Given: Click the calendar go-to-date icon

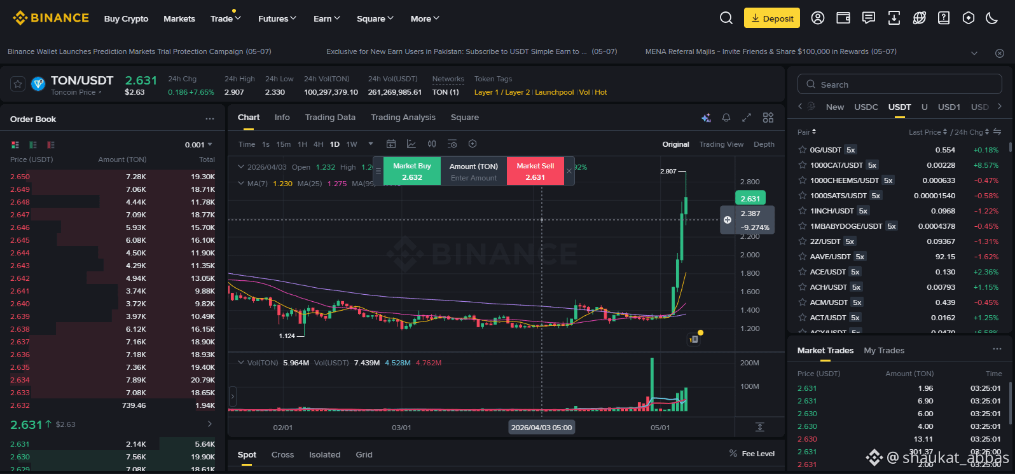Looking at the screenshot, I should [391, 144].
